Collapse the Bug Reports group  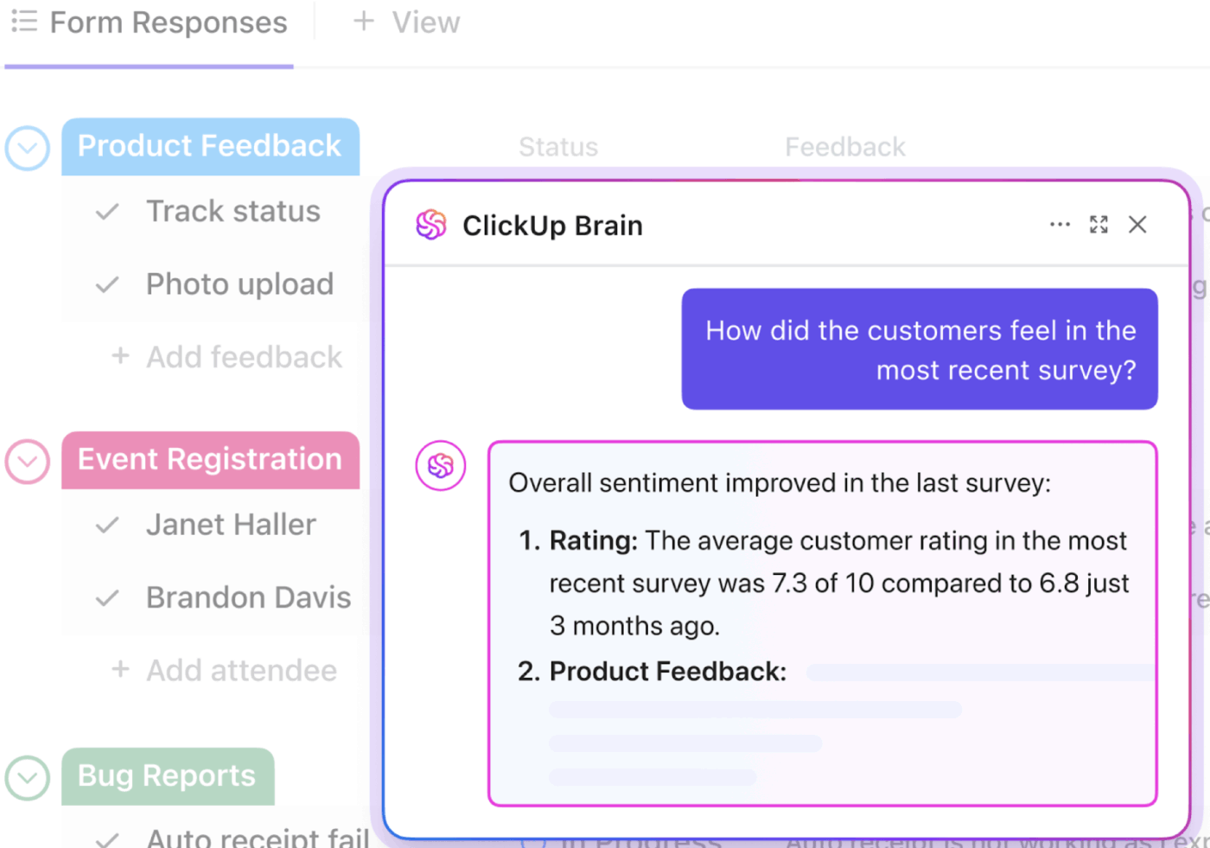click(x=27, y=778)
